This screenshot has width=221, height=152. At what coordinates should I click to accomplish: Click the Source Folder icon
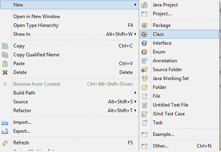point(144,70)
